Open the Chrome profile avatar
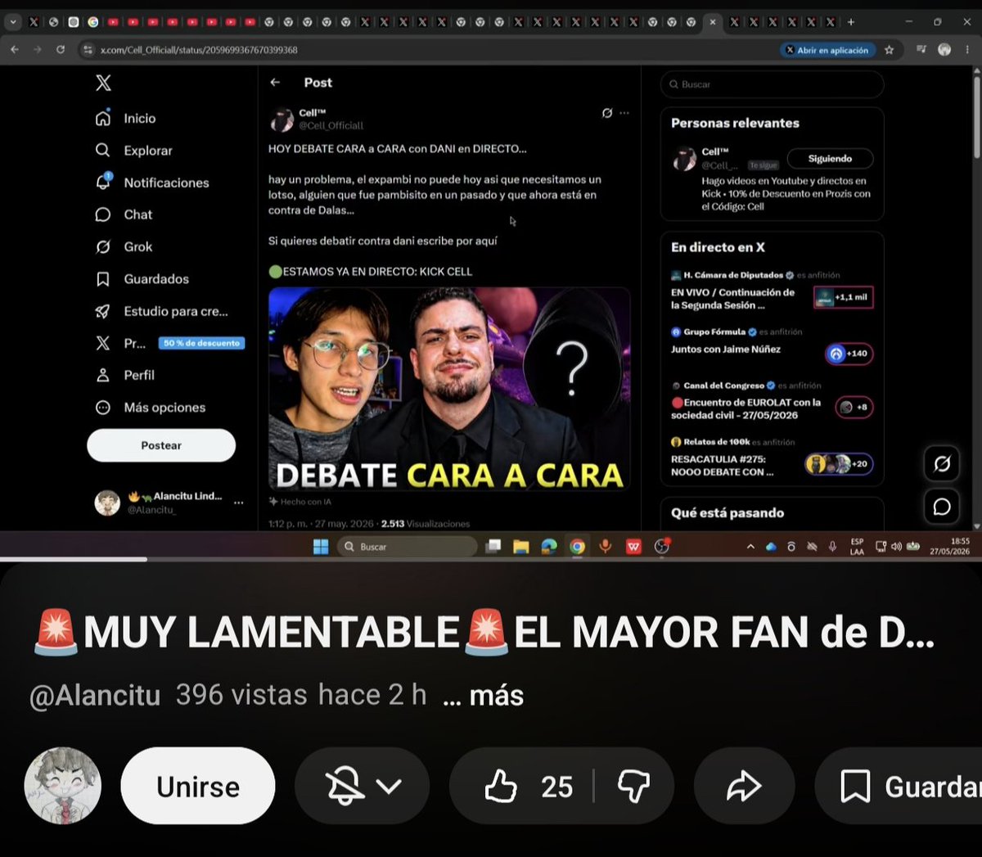This screenshot has height=857, width=982. (x=944, y=50)
